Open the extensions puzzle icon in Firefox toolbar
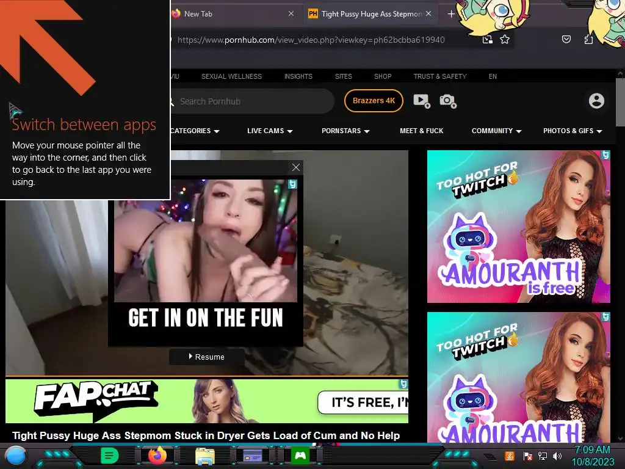The width and height of the screenshot is (625, 469). point(588,39)
